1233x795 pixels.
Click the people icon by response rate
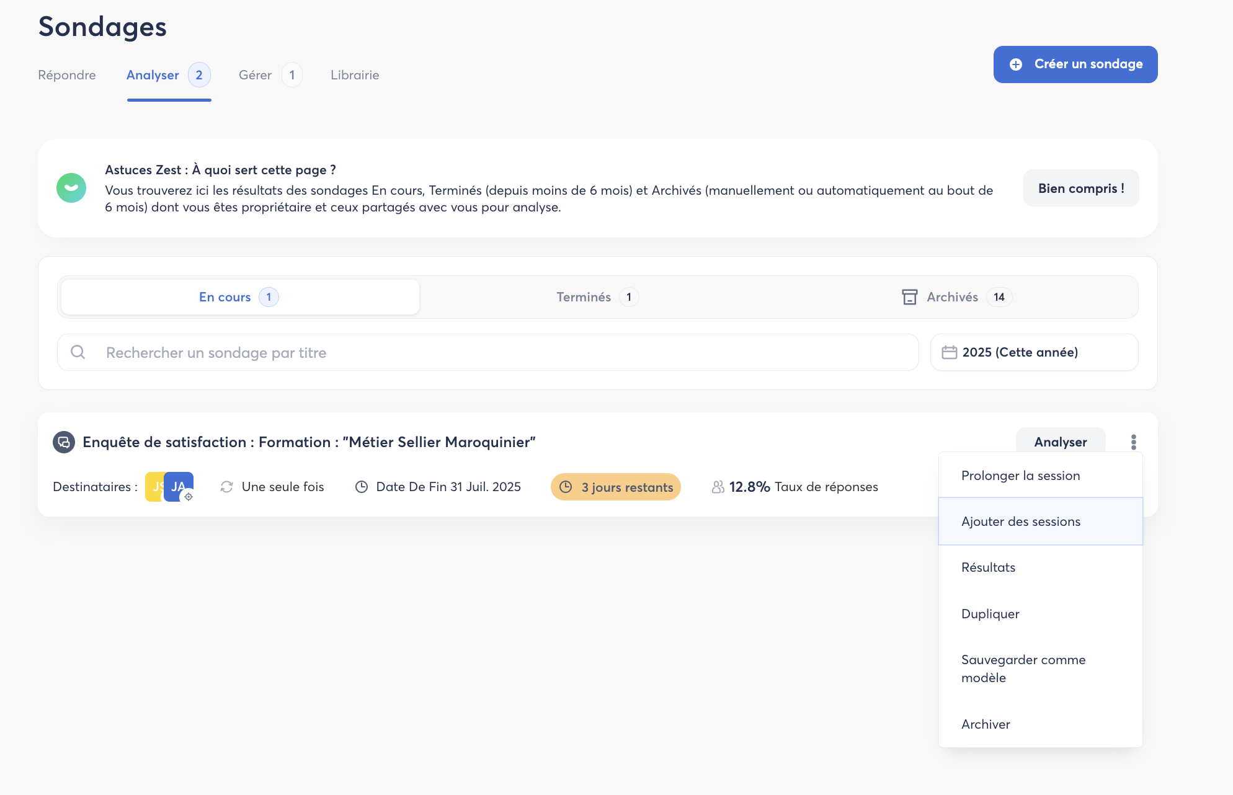(718, 487)
